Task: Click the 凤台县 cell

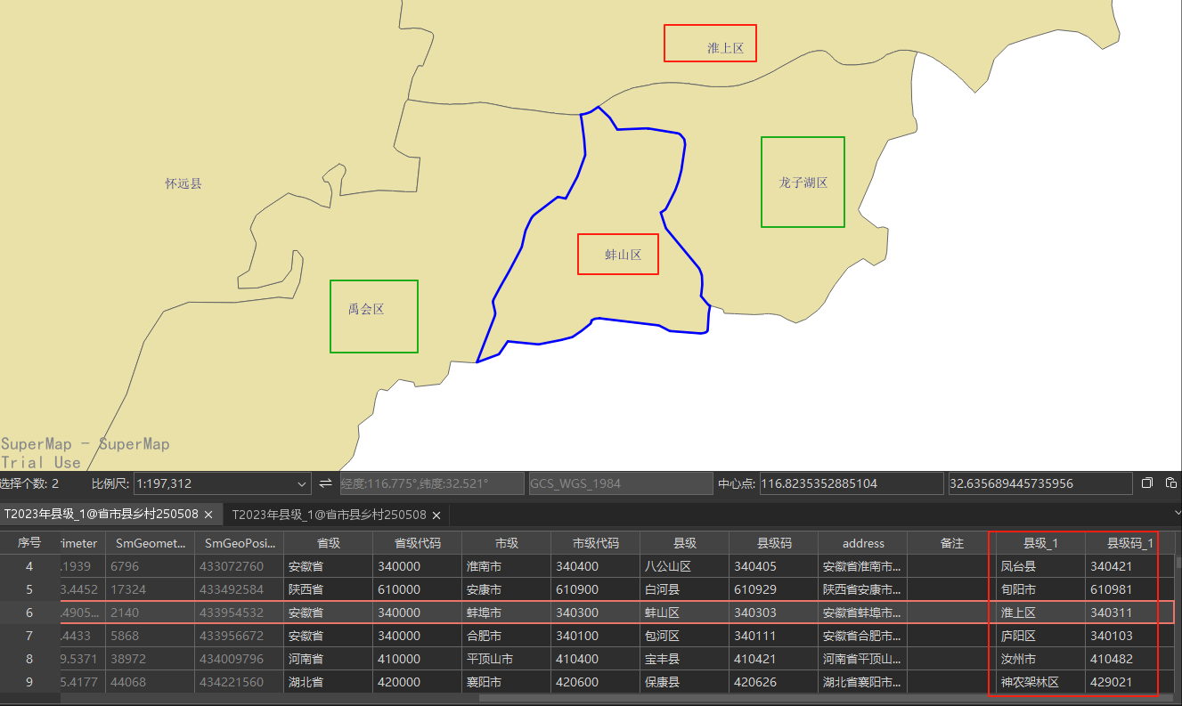Action: pos(1040,566)
